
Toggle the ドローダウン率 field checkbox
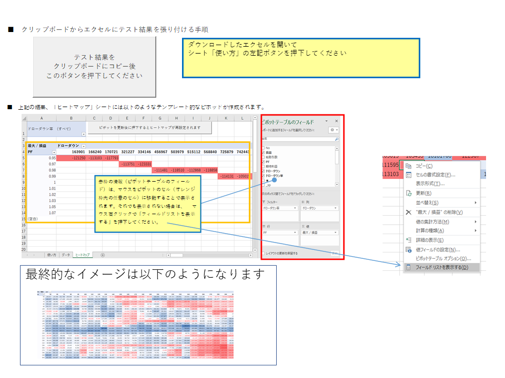click(x=263, y=176)
